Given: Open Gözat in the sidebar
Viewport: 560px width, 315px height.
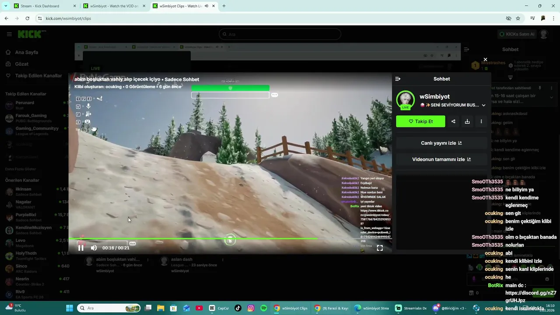Looking at the screenshot, I should click(21, 64).
